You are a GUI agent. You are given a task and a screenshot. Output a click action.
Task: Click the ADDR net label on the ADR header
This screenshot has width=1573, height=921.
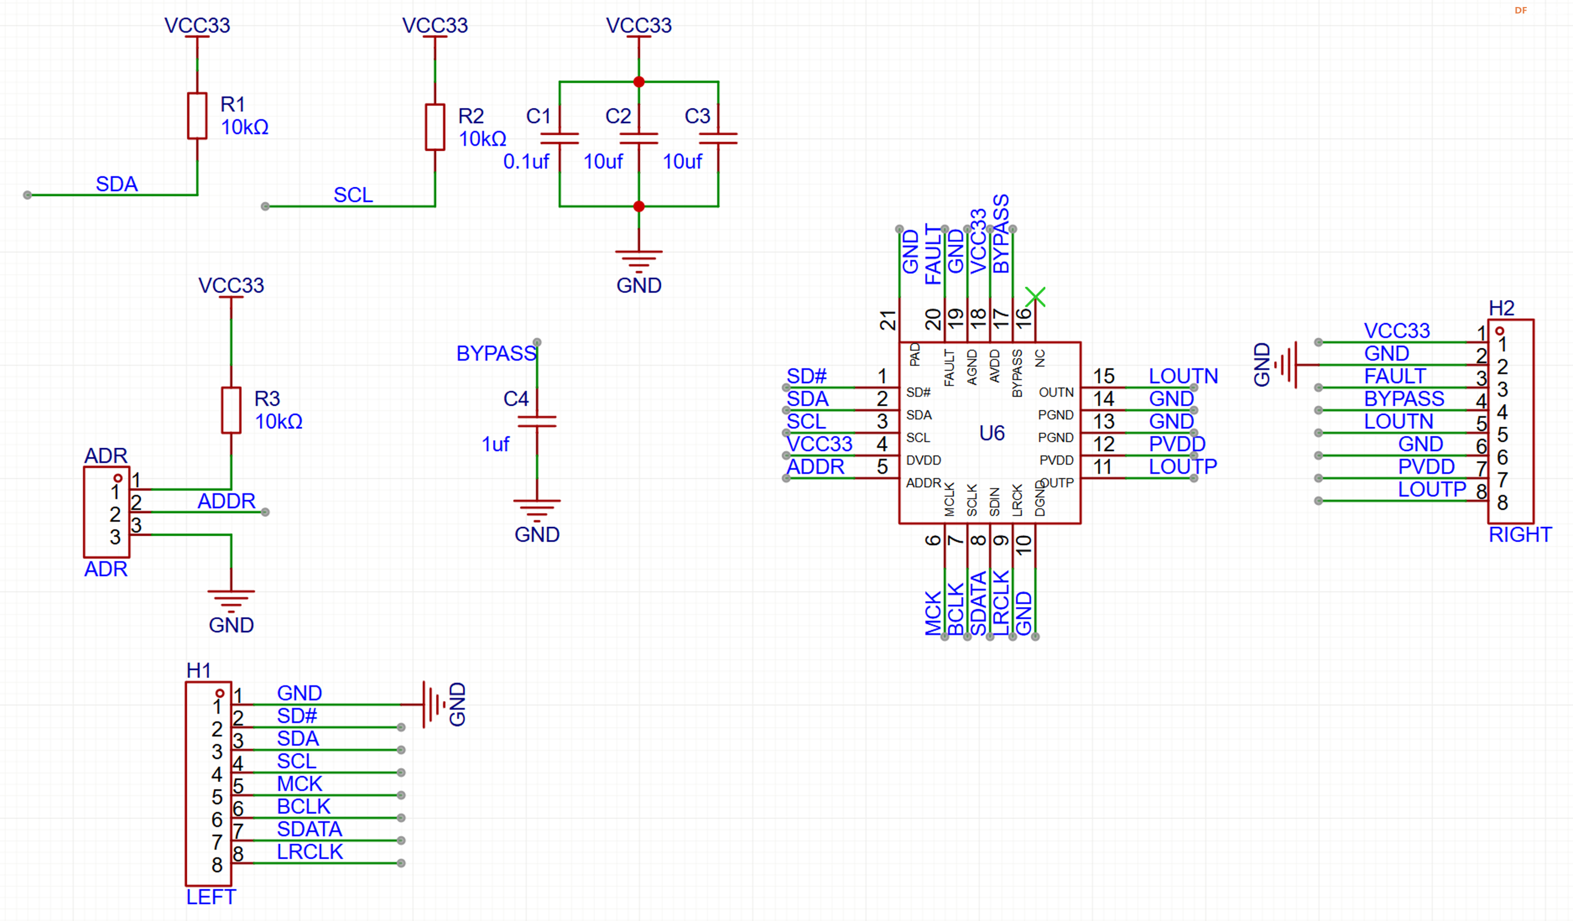coord(227,501)
